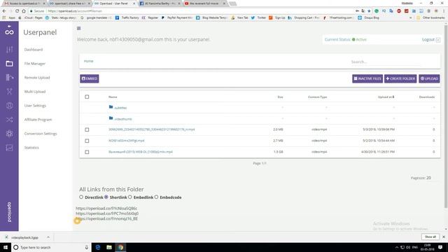Open Conversion Settings menu item
Viewport: 448px width, 252px height.
click(41, 134)
